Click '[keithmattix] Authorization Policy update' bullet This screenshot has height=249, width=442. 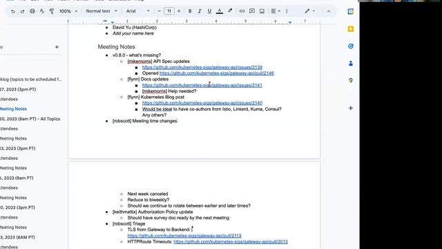pos(153,212)
